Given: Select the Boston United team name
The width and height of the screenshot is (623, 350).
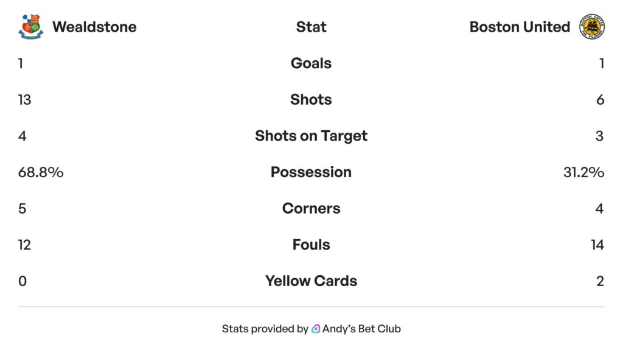Looking at the screenshot, I should (x=520, y=27).
